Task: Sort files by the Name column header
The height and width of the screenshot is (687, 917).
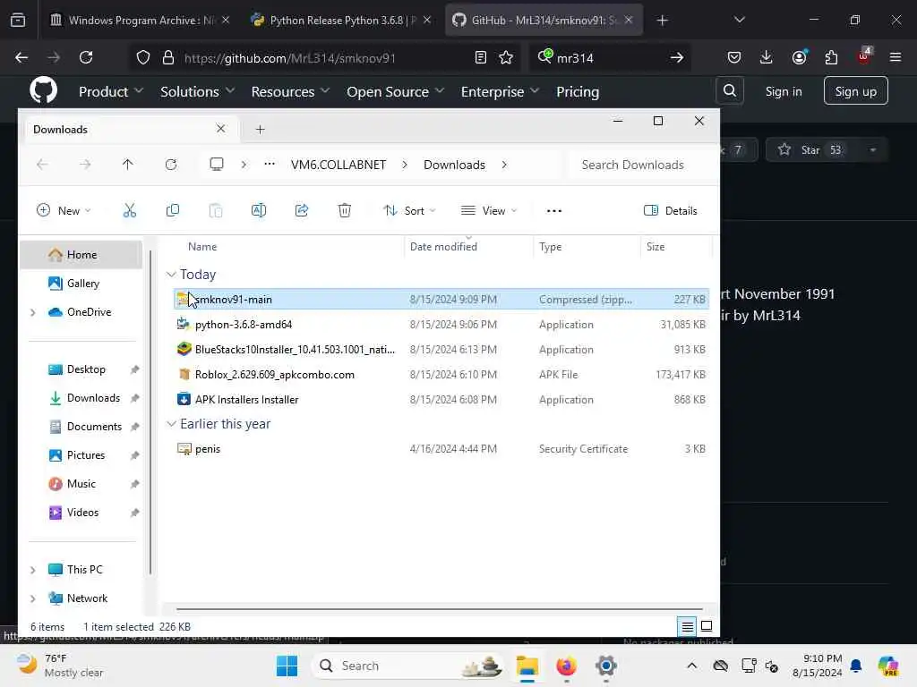Action: click(202, 247)
